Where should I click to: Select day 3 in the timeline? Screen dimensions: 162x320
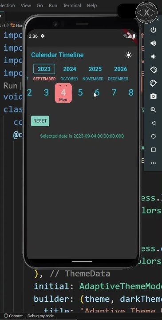coord(47,92)
